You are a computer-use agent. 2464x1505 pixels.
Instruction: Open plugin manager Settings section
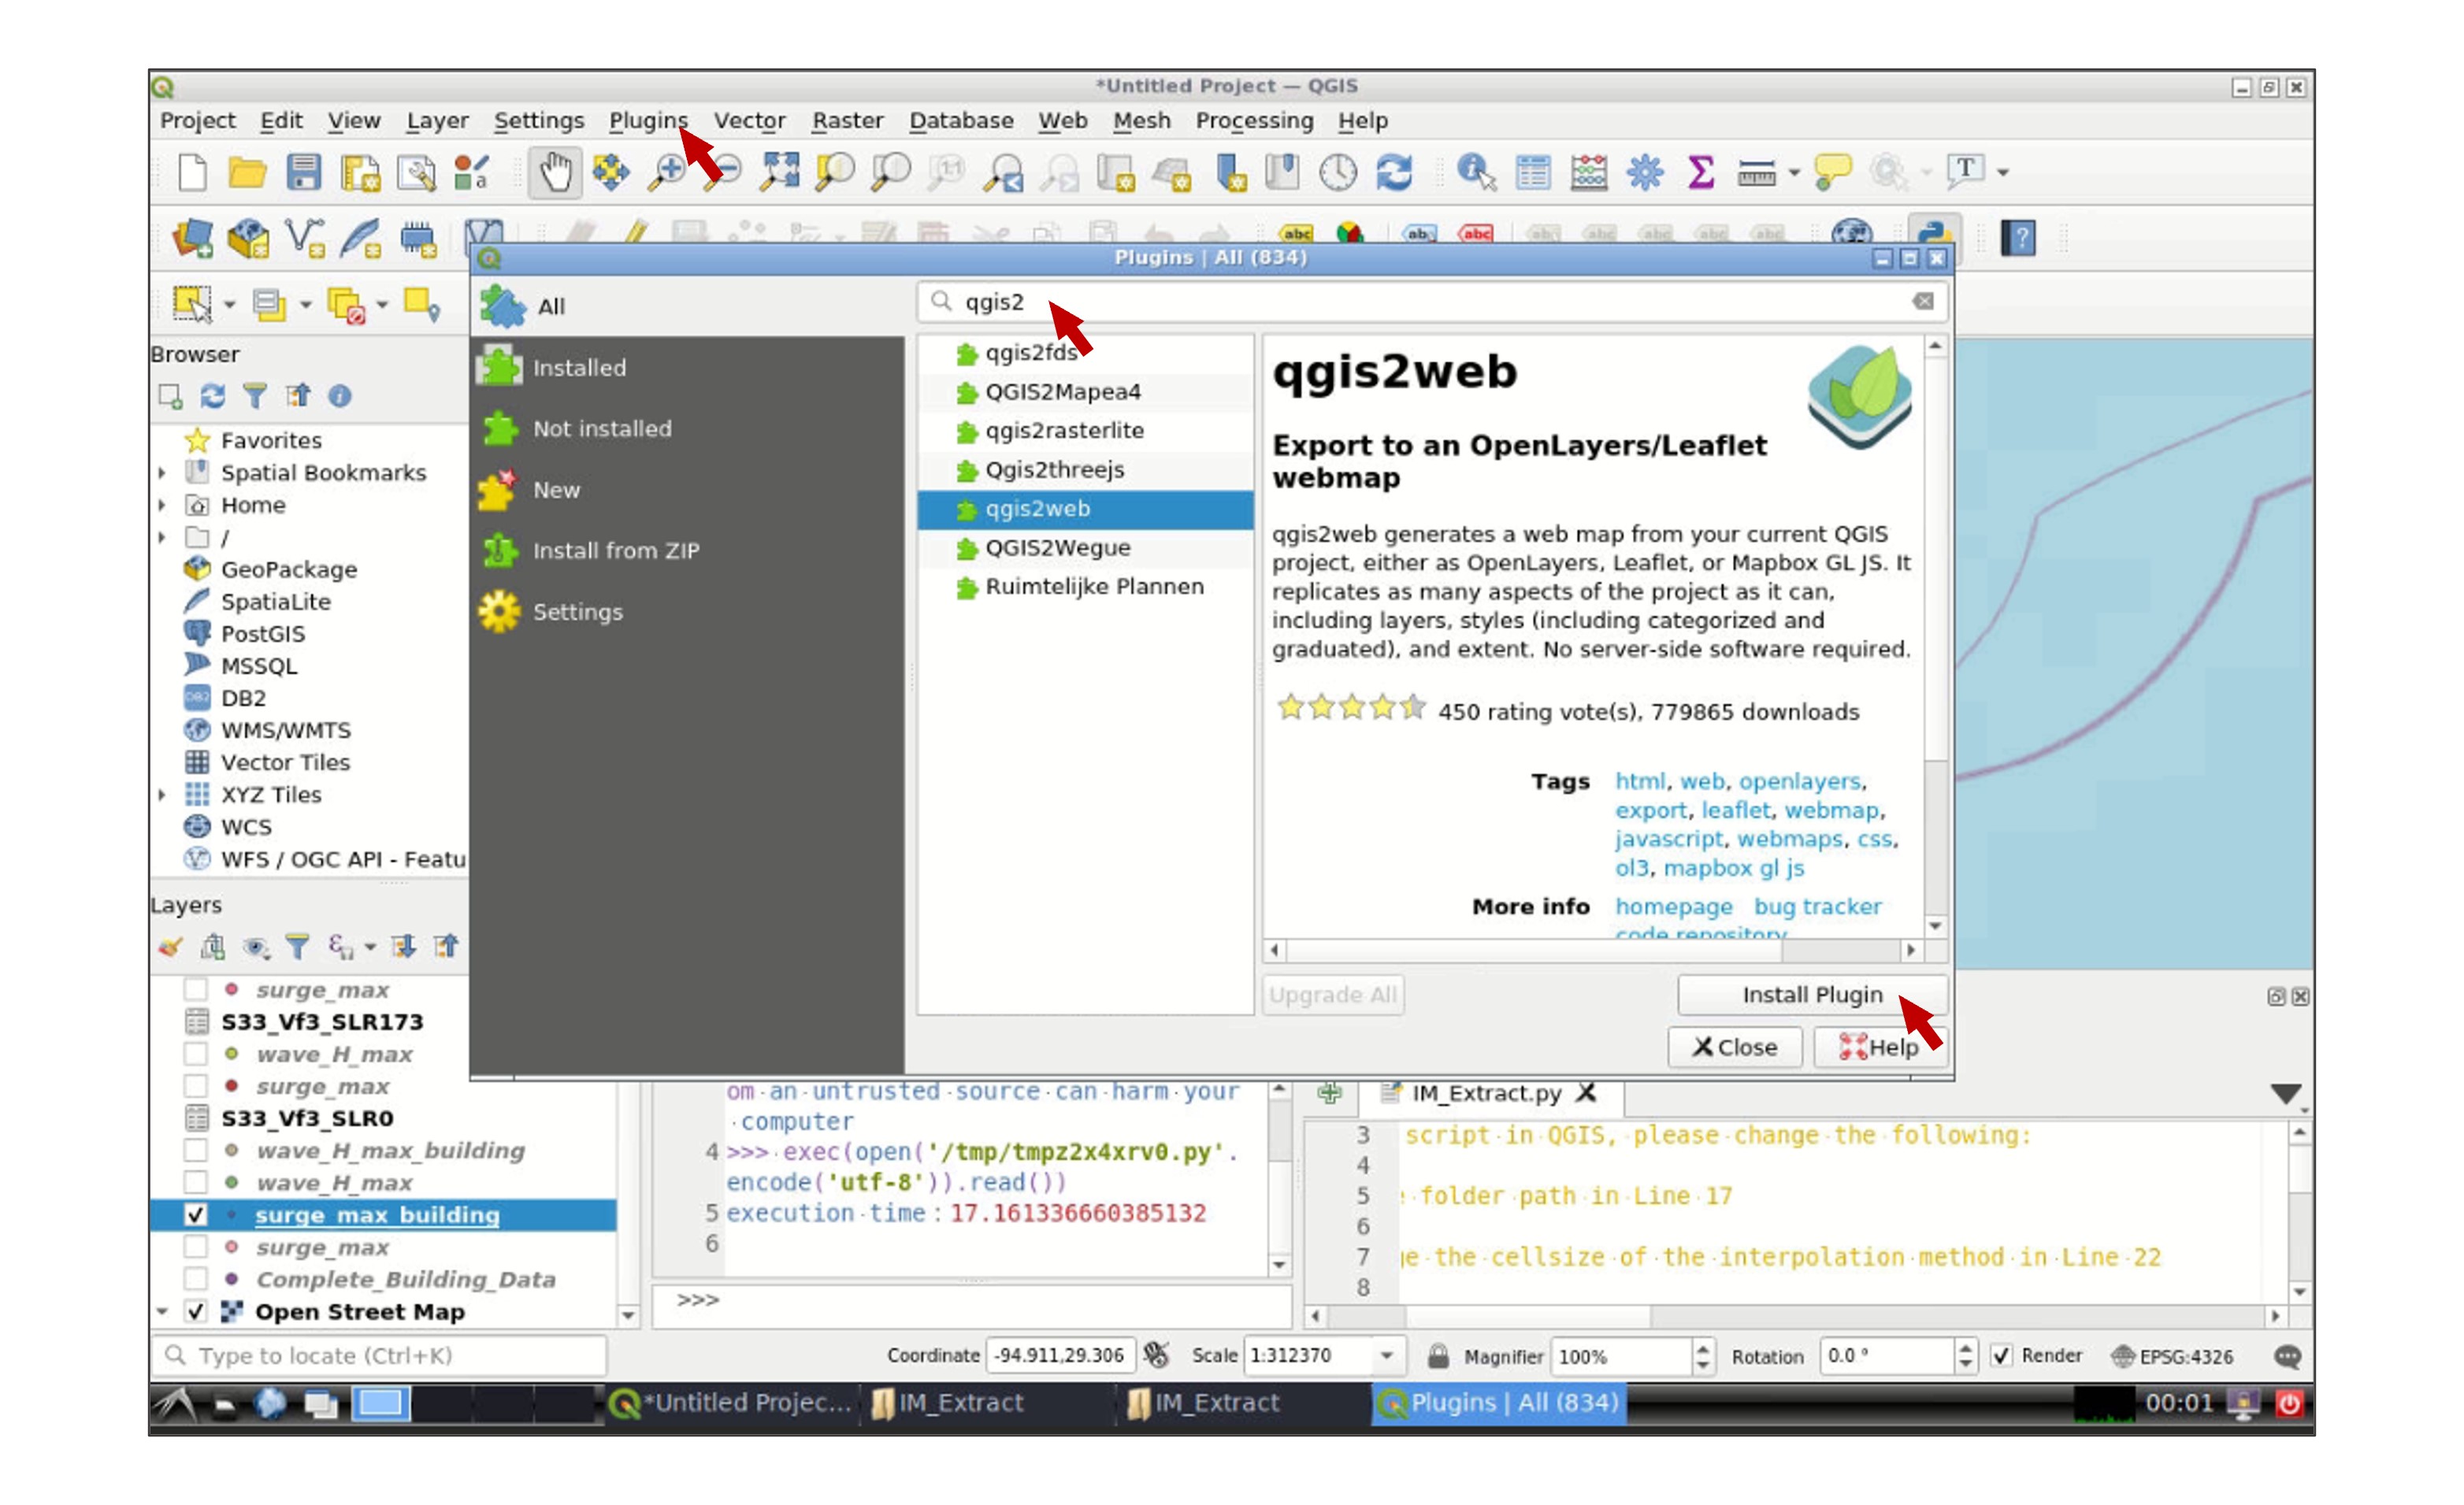tap(577, 611)
